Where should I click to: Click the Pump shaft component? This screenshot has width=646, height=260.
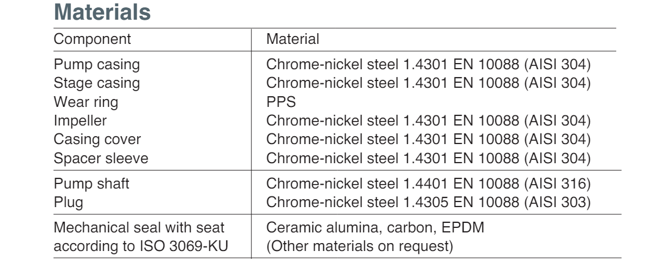click(x=92, y=184)
